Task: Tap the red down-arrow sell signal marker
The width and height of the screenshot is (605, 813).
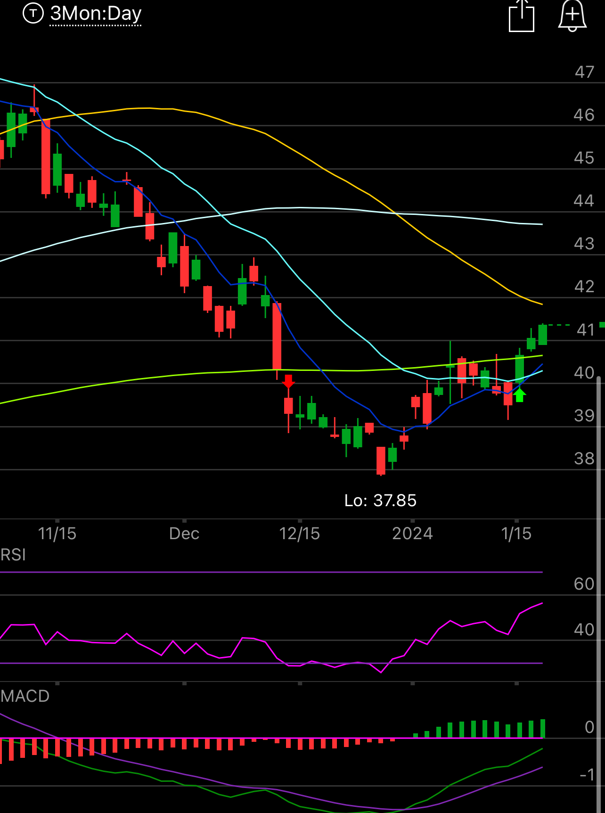Action: click(x=288, y=381)
